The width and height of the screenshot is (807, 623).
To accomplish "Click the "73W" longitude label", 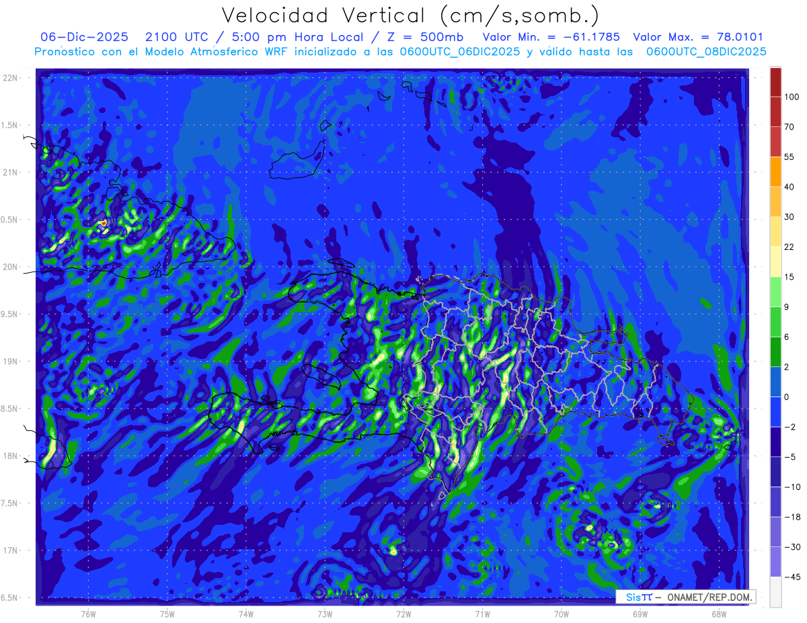I will coord(325,614).
